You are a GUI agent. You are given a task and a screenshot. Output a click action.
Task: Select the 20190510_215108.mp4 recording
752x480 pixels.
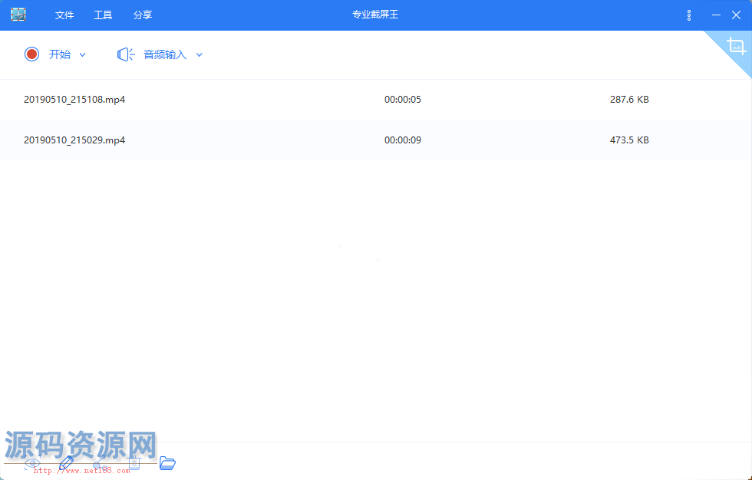pos(74,100)
